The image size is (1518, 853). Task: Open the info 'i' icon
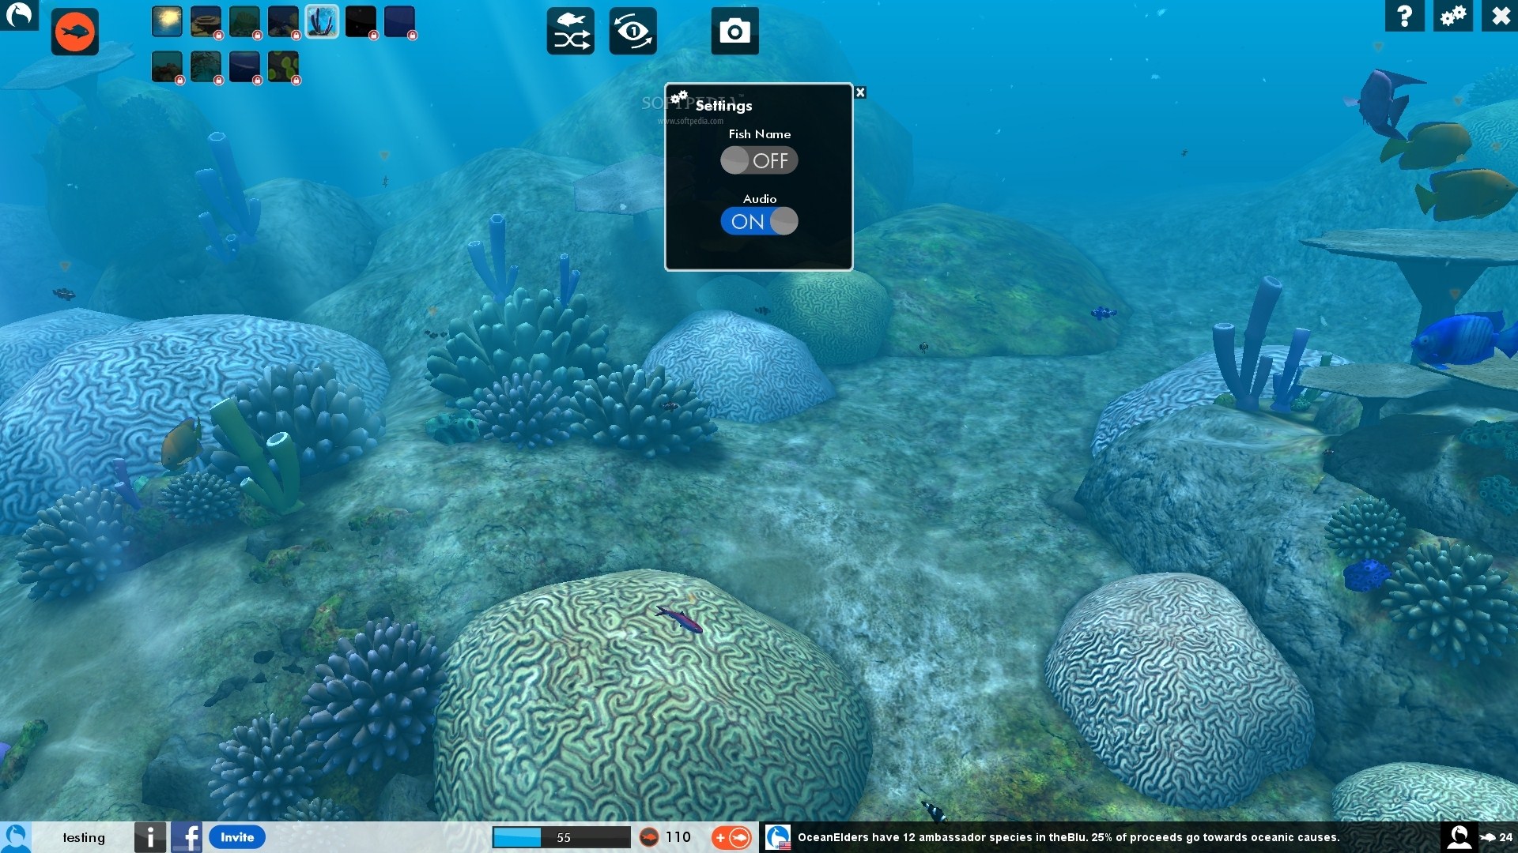tap(150, 837)
